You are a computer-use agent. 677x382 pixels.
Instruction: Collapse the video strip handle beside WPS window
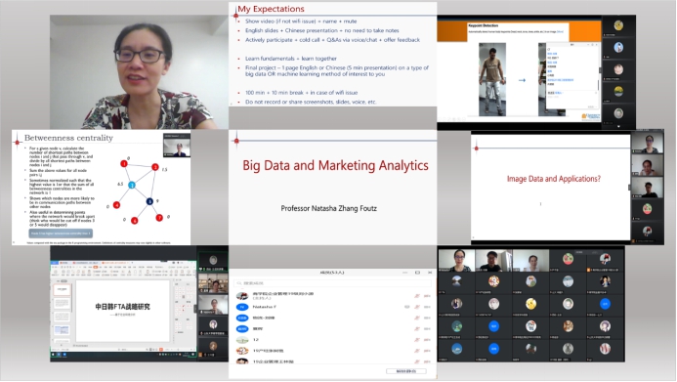(195, 308)
